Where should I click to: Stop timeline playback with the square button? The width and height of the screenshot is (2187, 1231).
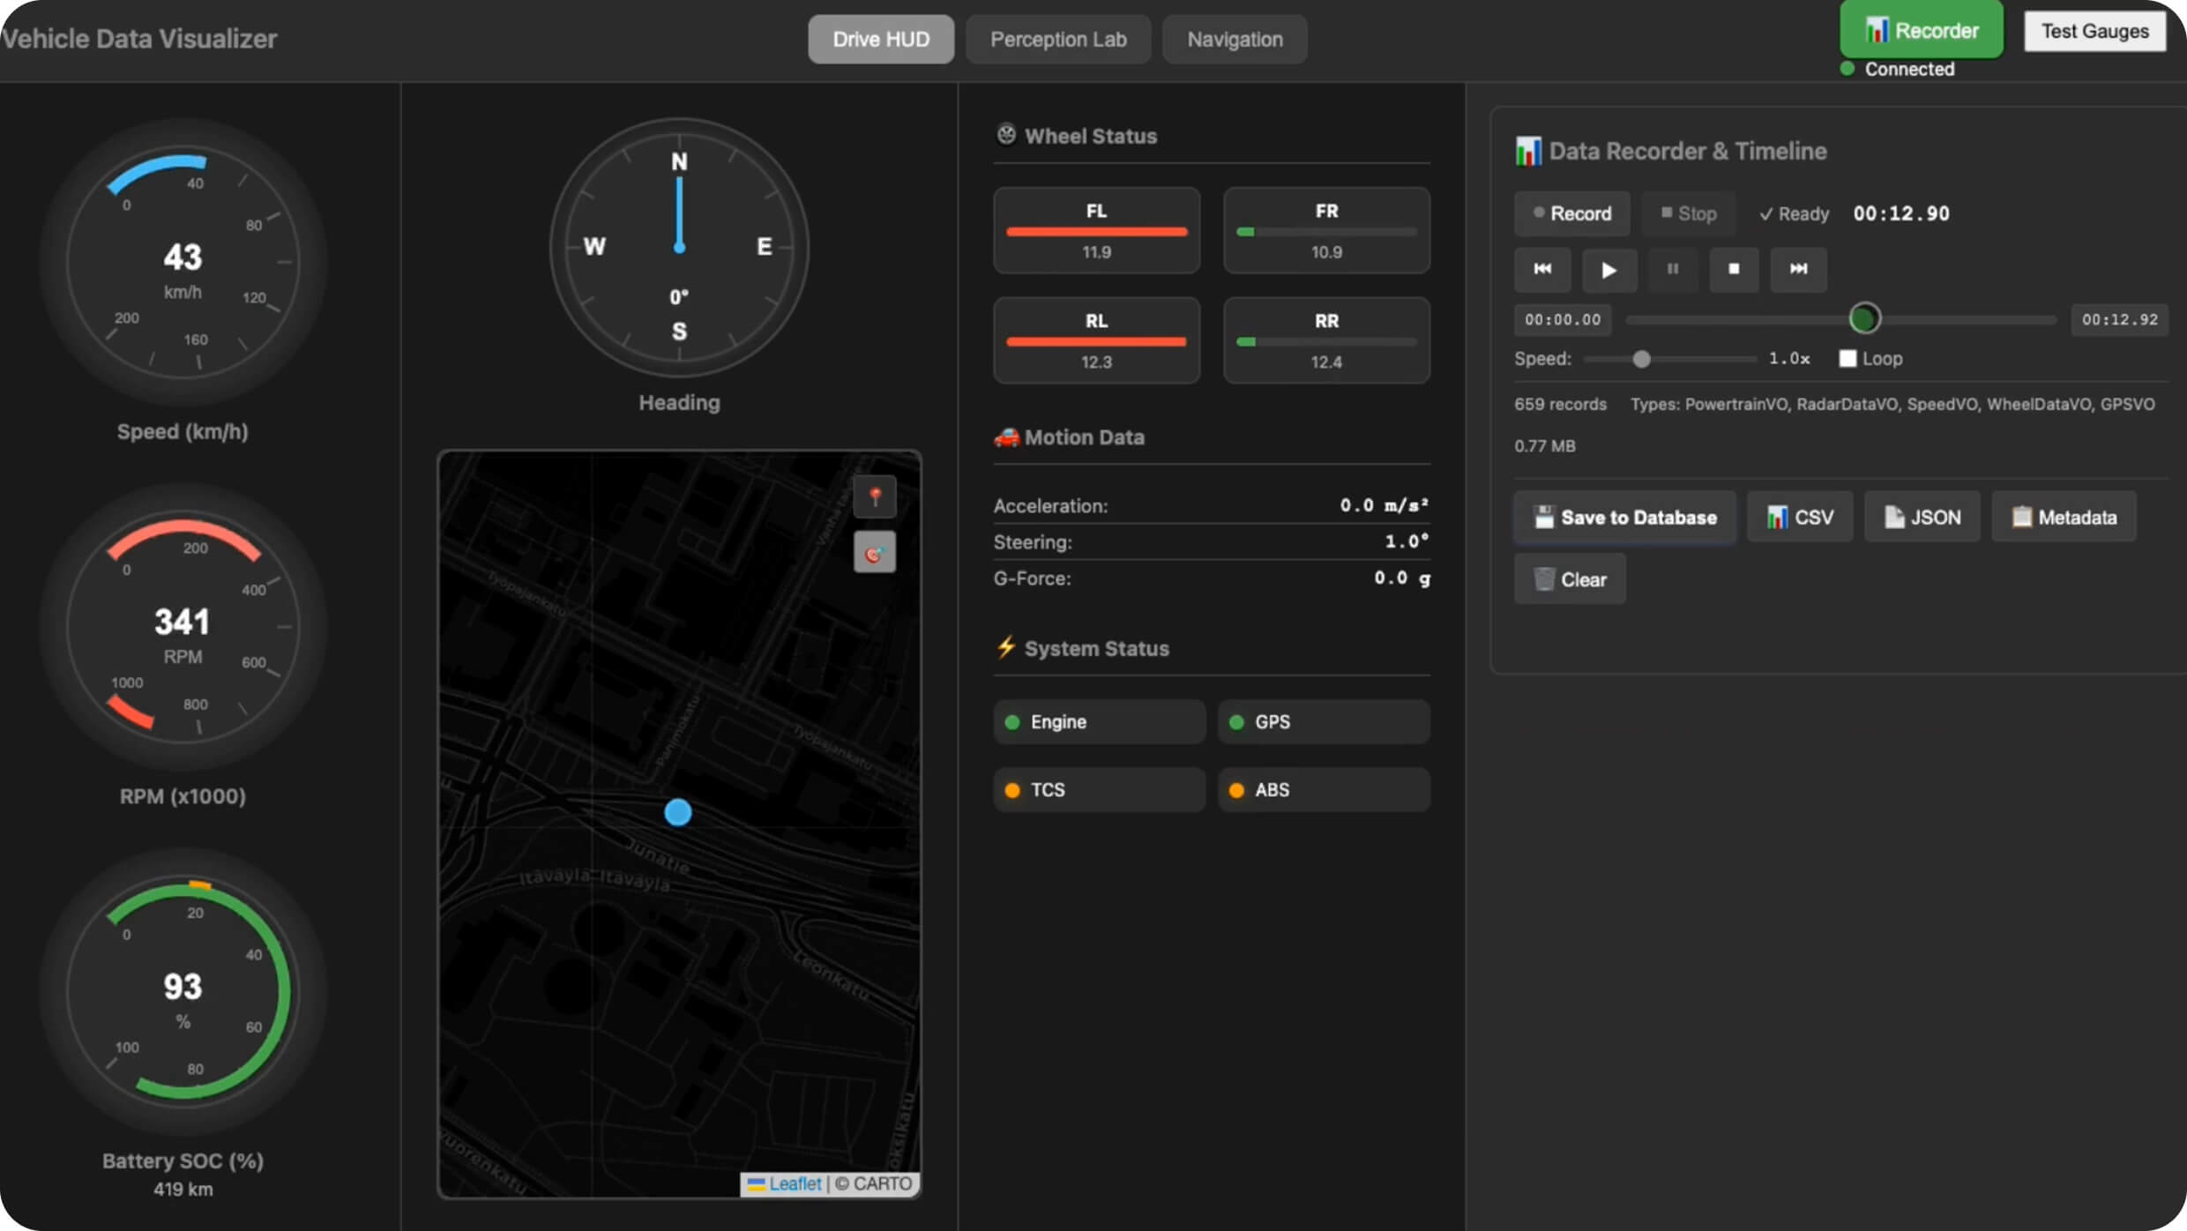tap(1734, 269)
